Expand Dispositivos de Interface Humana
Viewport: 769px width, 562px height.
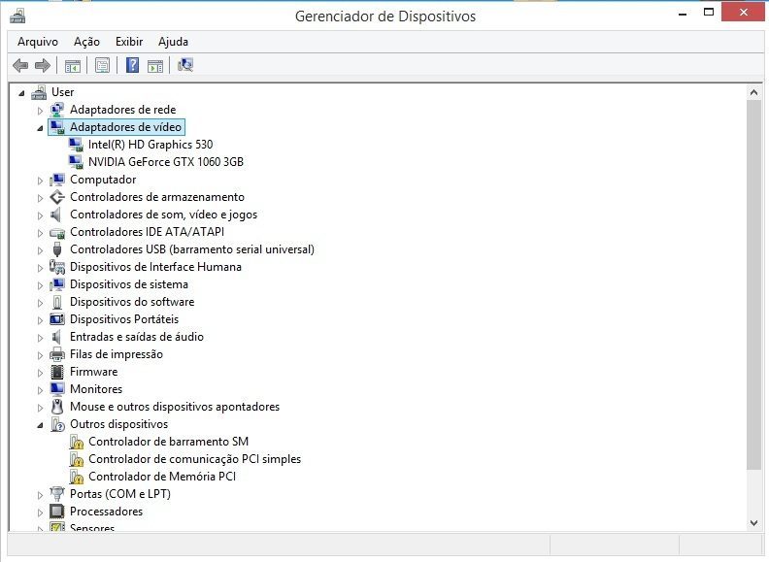40,268
